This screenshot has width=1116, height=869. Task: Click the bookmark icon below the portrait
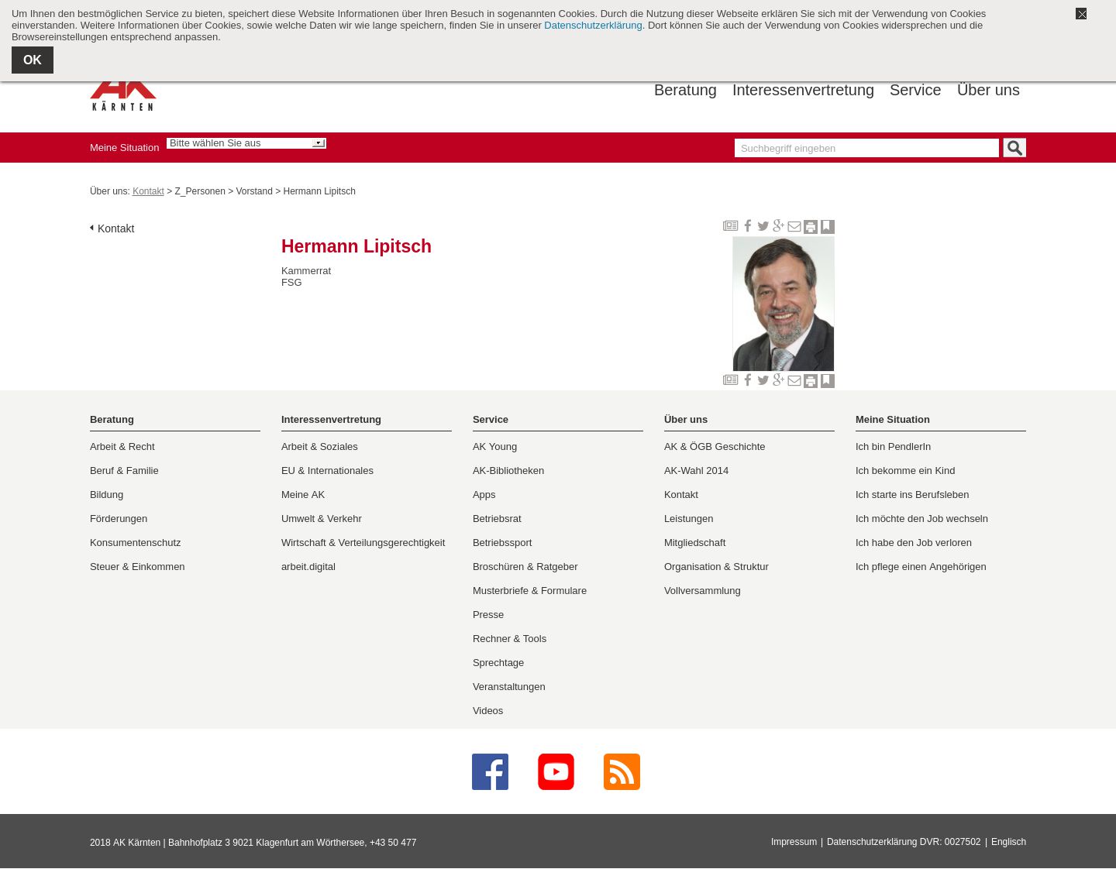click(828, 381)
